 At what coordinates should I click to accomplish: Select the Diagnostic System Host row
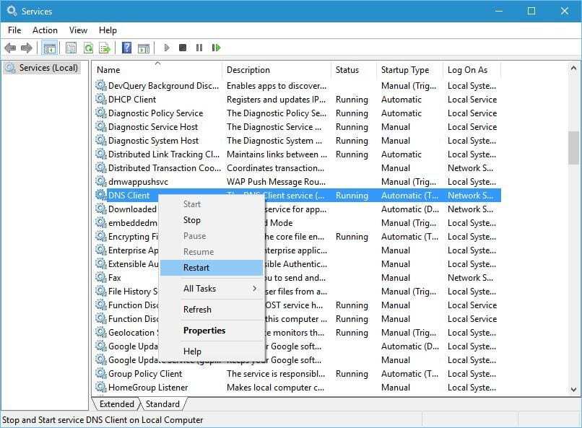click(297, 140)
